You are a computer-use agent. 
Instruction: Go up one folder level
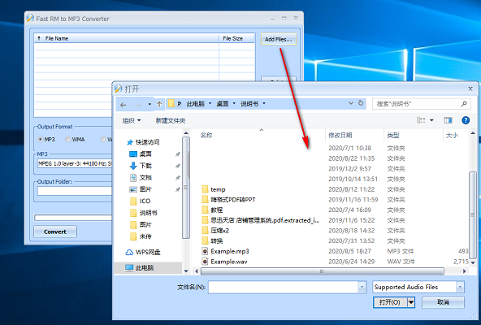(159, 104)
